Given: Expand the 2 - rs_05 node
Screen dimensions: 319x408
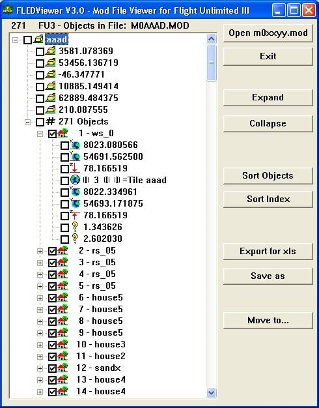Looking at the screenshot, I should [x=40, y=251].
